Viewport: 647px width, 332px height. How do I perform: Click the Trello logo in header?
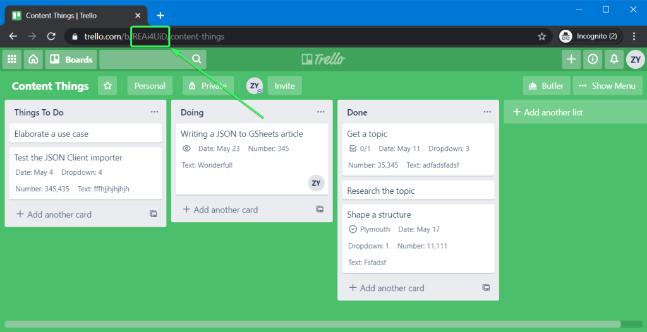323,59
